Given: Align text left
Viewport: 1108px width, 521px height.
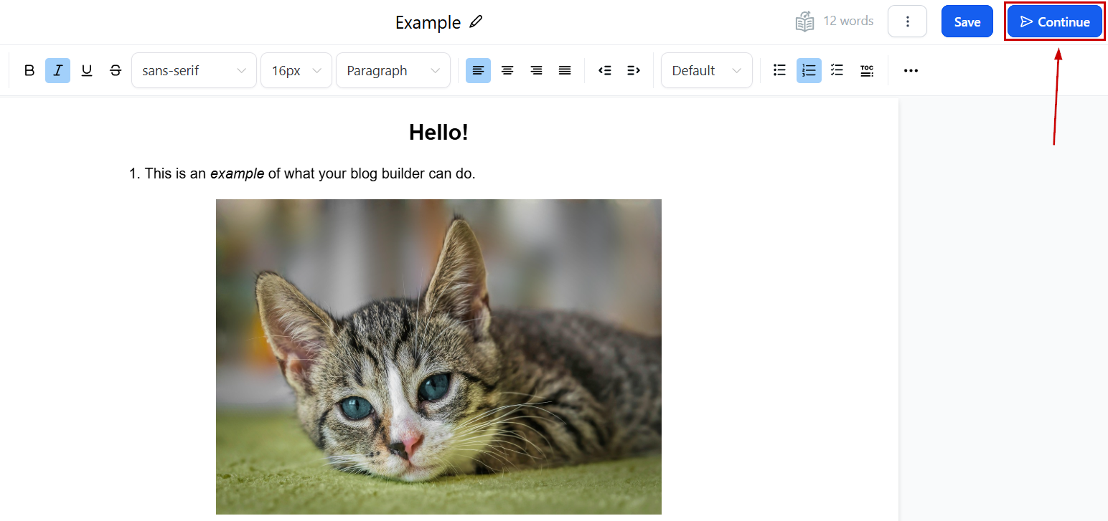Looking at the screenshot, I should 479,70.
